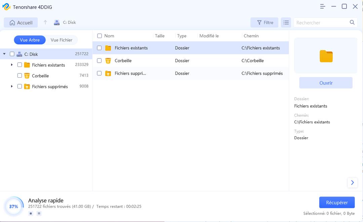The height and width of the screenshot is (222, 363).
Task: Check Fichiers supprimés checkbox in tree
Action: coord(20,86)
